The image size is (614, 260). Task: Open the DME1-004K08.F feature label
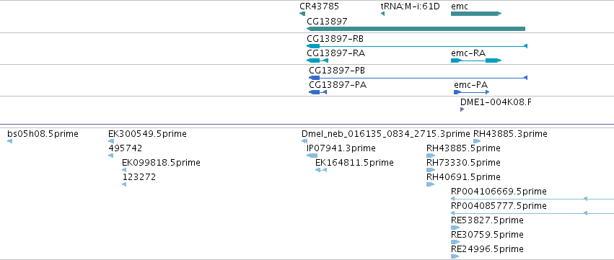pos(496,102)
